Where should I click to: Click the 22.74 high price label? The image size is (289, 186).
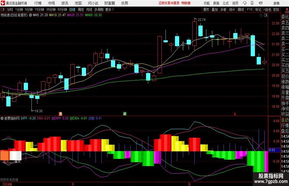pos(201,20)
